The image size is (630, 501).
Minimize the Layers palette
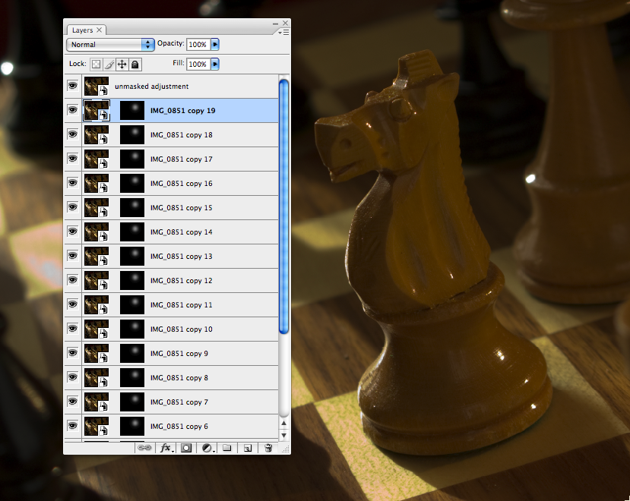click(275, 24)
